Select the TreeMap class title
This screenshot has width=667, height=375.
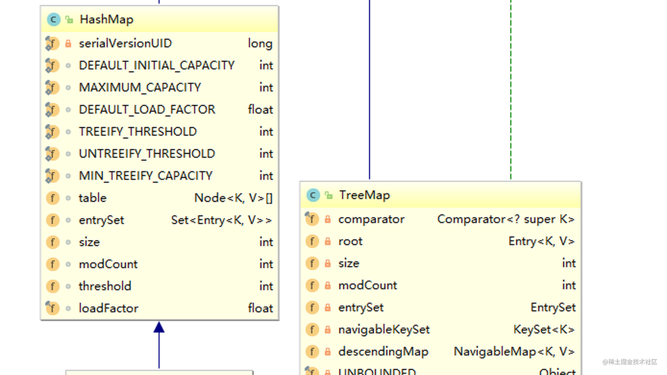365,195
